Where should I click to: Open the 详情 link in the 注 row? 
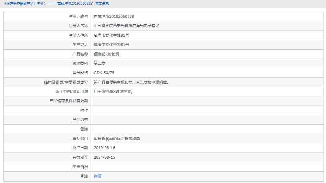tap(97, 176)
